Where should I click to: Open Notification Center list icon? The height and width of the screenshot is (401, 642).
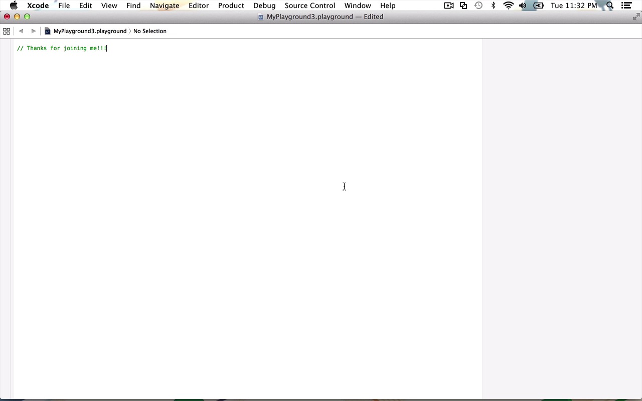click(626, 6)
